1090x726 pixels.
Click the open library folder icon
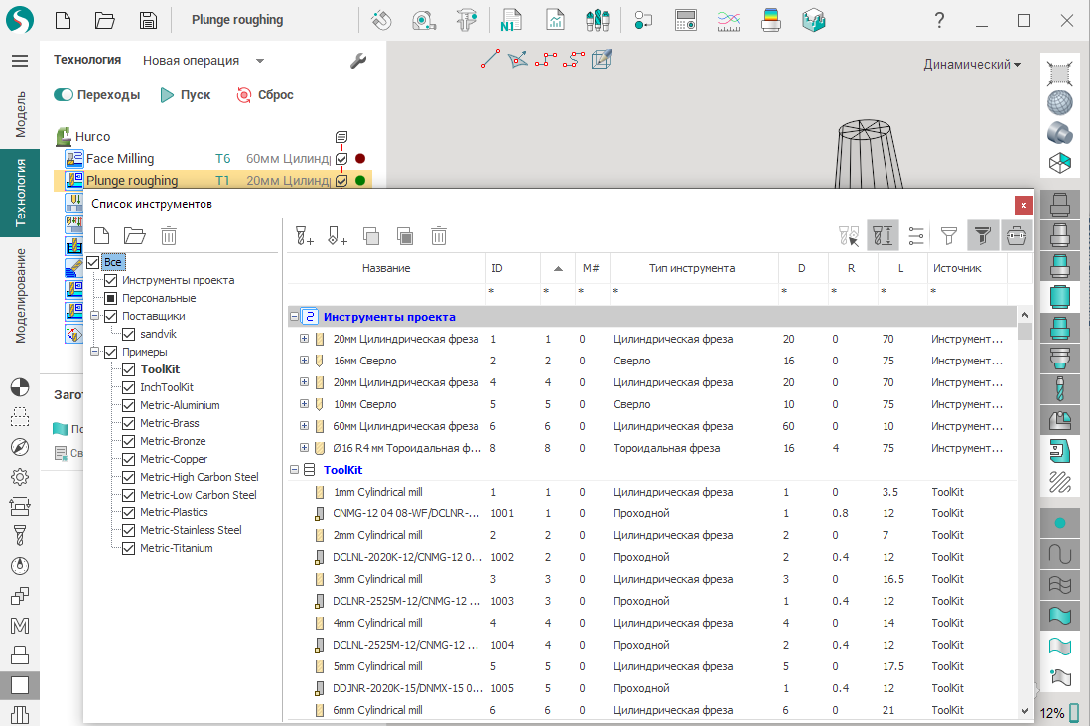(134, 235)
